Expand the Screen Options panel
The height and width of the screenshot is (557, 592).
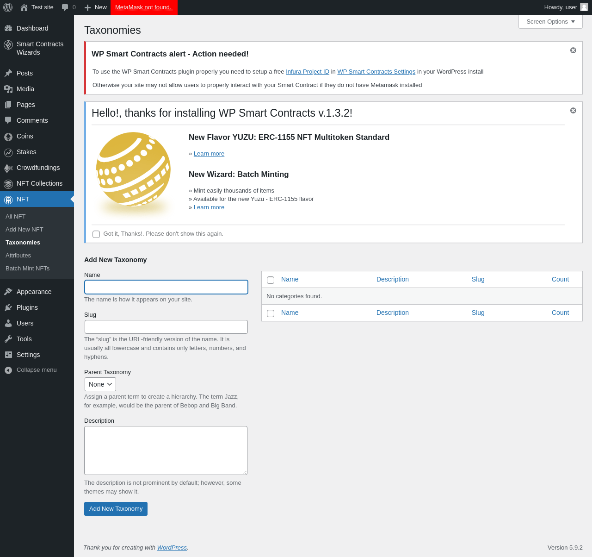[550, 22]
